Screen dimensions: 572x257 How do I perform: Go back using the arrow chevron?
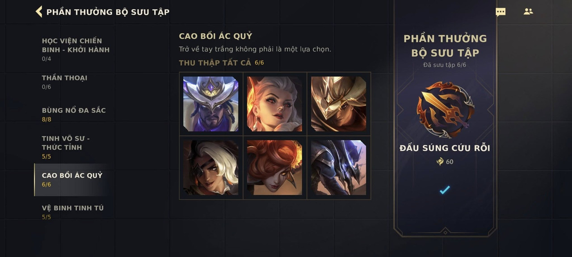pos(39,12)
